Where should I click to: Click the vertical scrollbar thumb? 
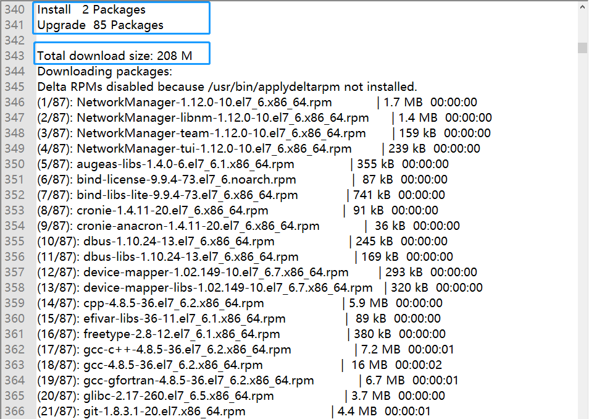click(x=583, y=48)
